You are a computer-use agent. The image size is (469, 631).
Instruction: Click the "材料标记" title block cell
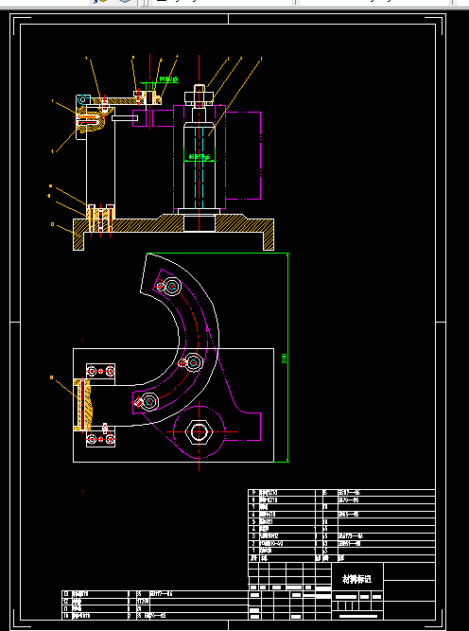[357, 579]
